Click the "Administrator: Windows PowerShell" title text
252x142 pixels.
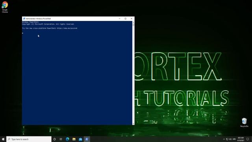click(x=38, y=19)
